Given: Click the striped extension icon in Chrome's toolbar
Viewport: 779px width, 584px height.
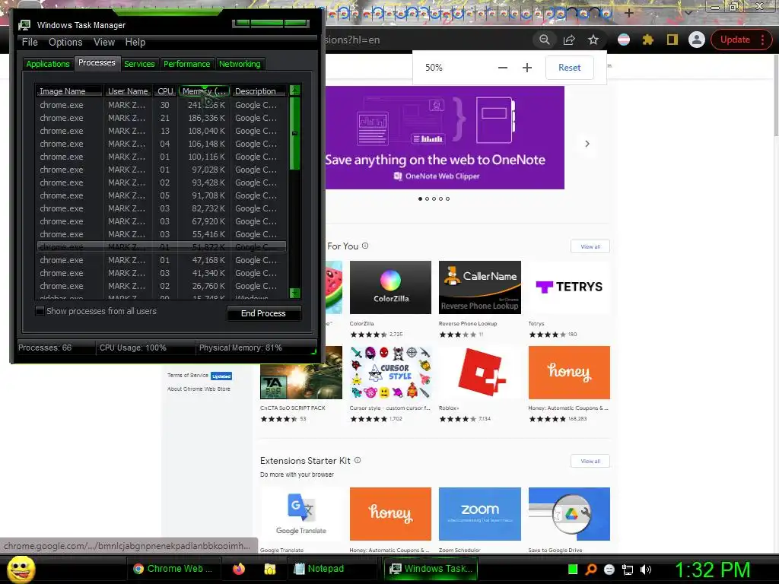Looking at the screenshot, I should [x=624, y=40].
